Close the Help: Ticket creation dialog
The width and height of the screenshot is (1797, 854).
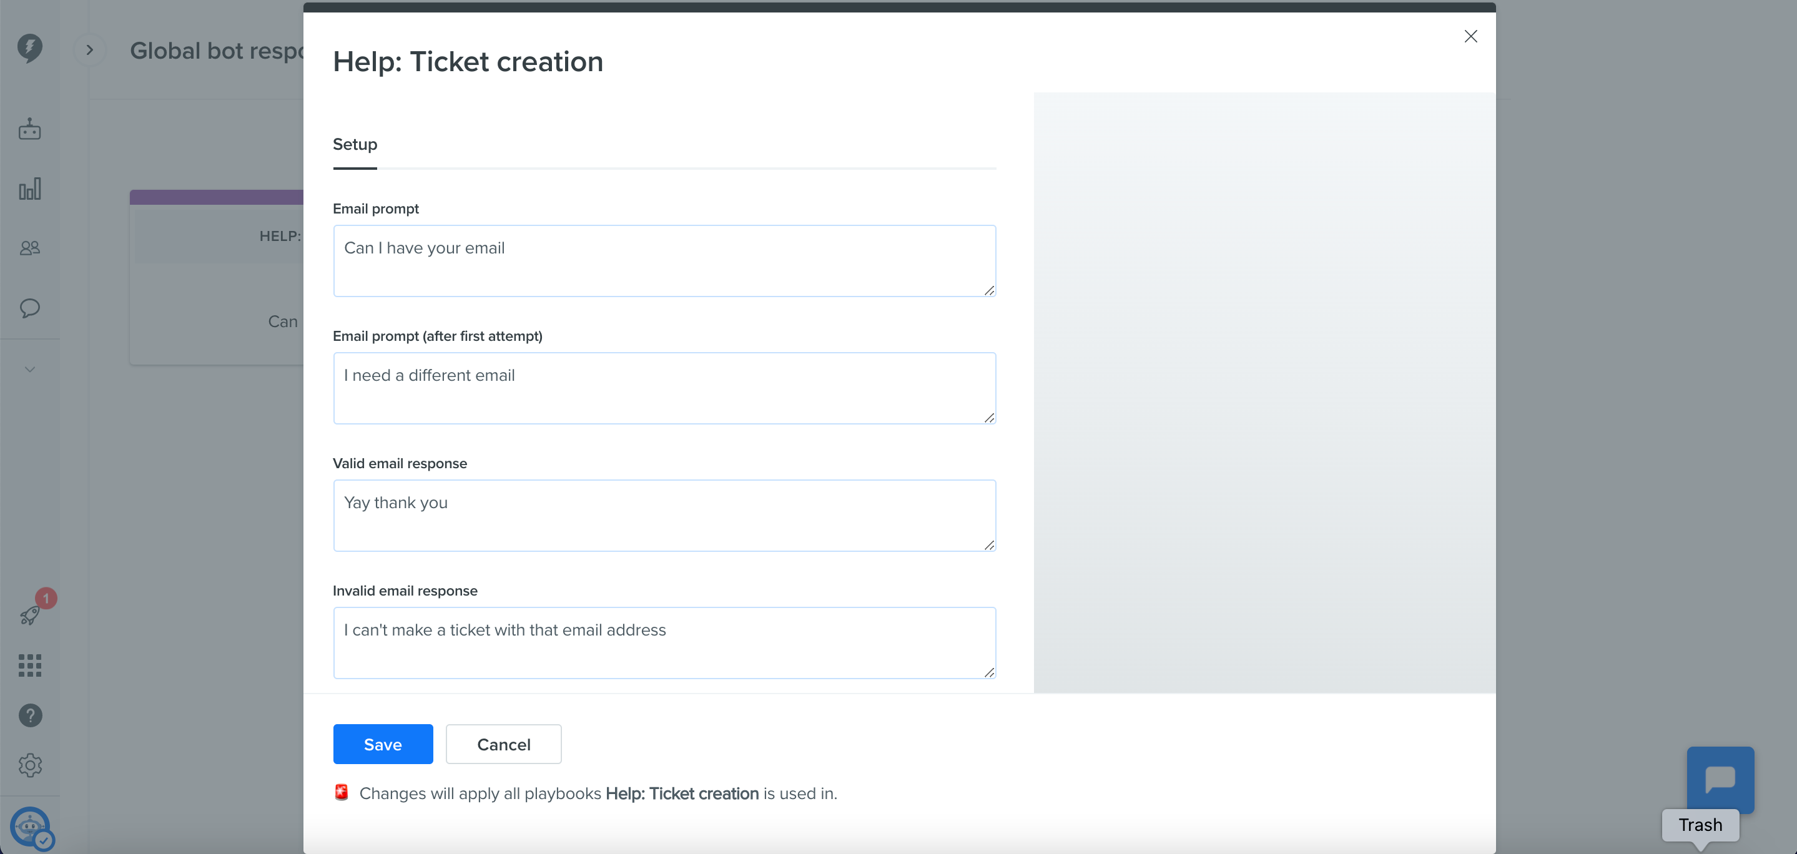1470,36
